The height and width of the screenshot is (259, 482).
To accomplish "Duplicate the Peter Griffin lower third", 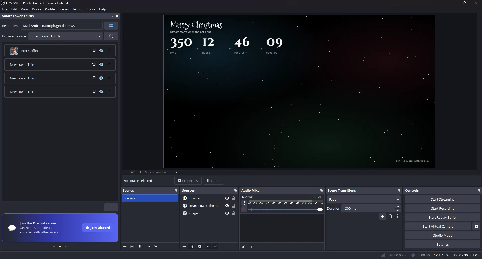I will tap(93, 50).
